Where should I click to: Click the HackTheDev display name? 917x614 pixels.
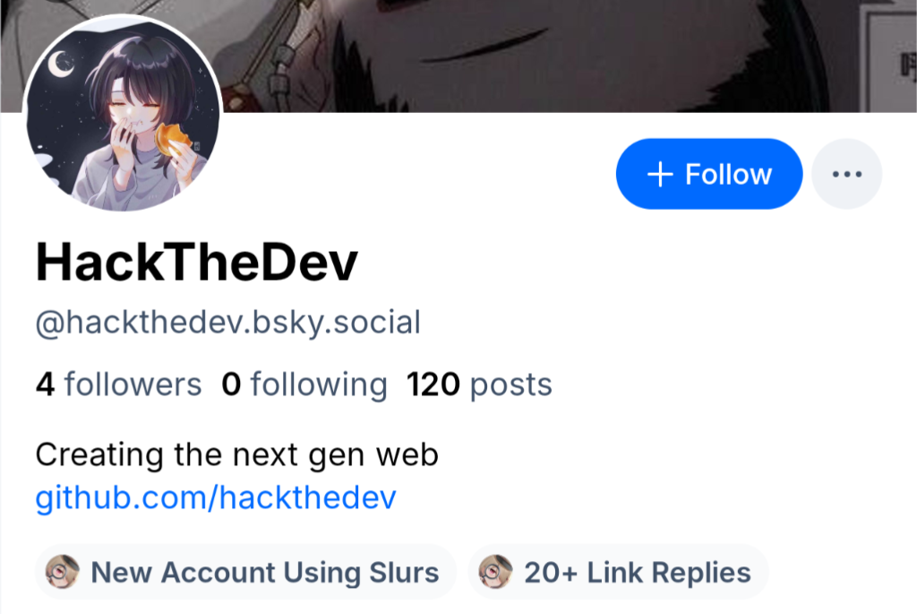pos(196,263)
